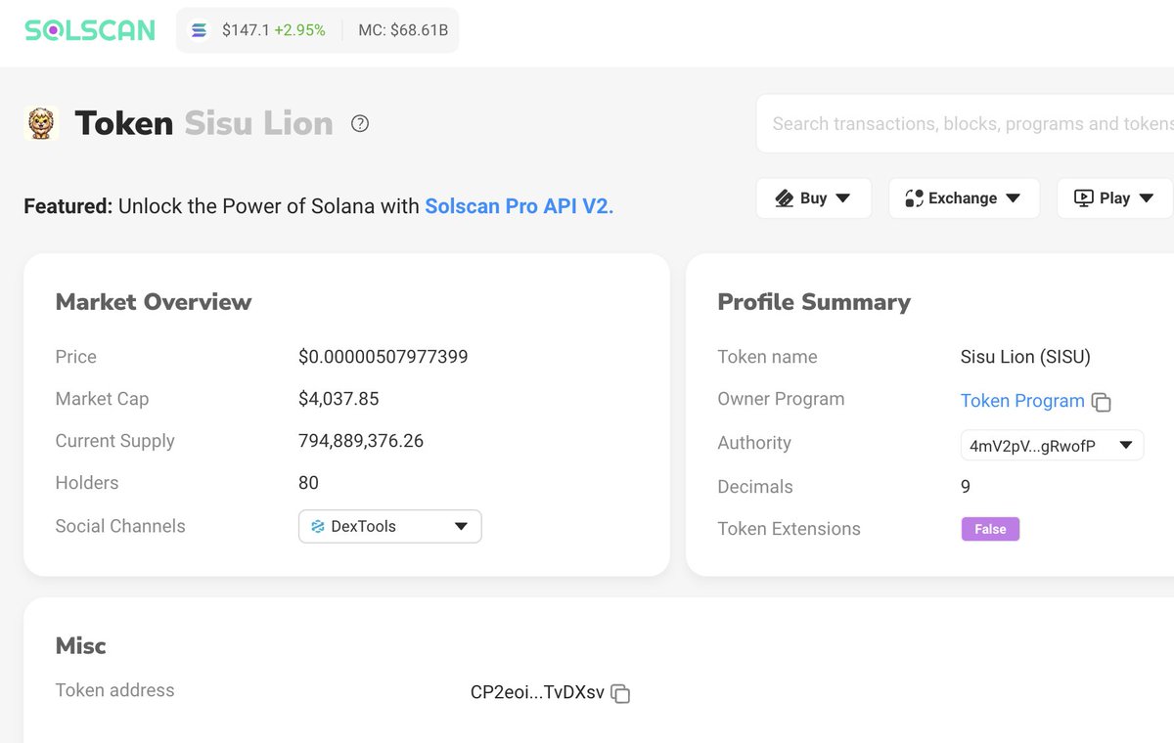The height and width of the screenshot is (743, 1174).
Task: Click the Current Supply label
Action: pos(115,441)
